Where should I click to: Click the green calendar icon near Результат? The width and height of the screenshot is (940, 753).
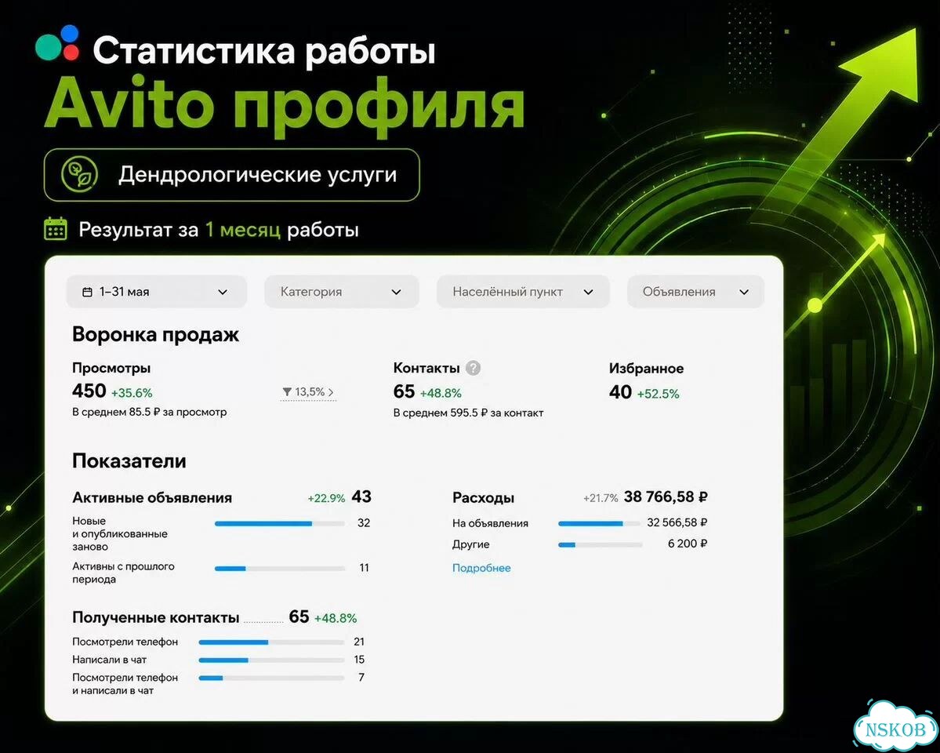pyautogui.click(x=56, y=229)
